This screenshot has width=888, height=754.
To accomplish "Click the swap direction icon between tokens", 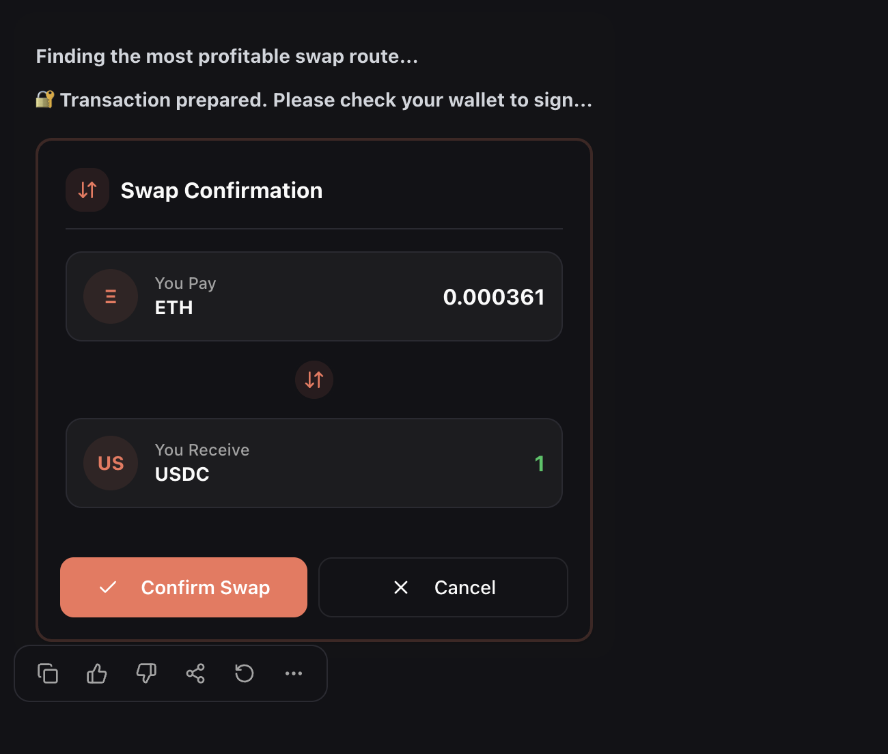I will click(314, 380).
